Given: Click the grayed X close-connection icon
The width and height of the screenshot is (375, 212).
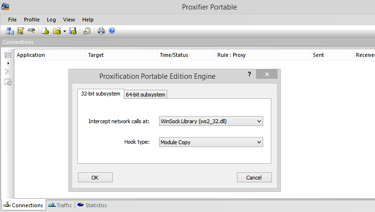Looking at the screenshot, I should [8, 72].
